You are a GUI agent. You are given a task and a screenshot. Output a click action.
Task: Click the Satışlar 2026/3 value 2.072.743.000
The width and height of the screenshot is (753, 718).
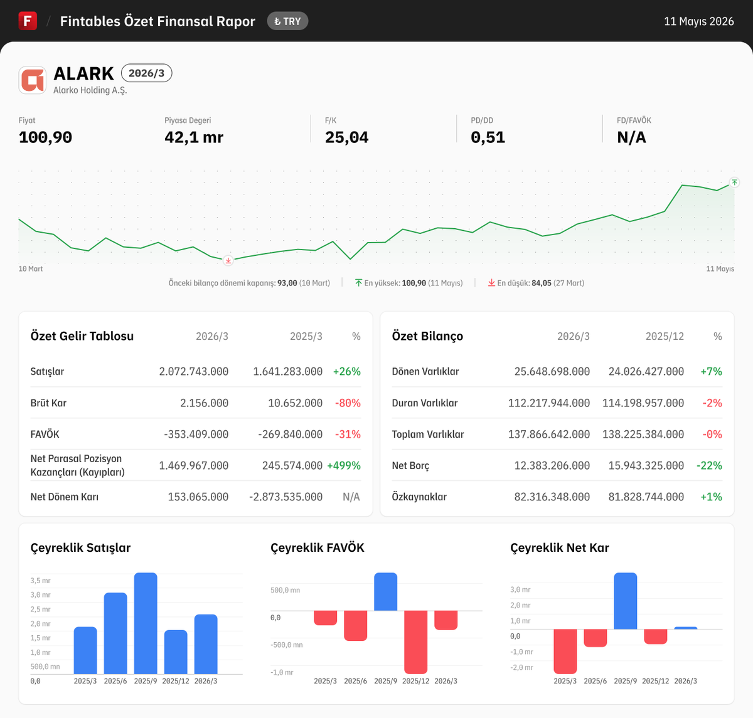tap(194, 371)
